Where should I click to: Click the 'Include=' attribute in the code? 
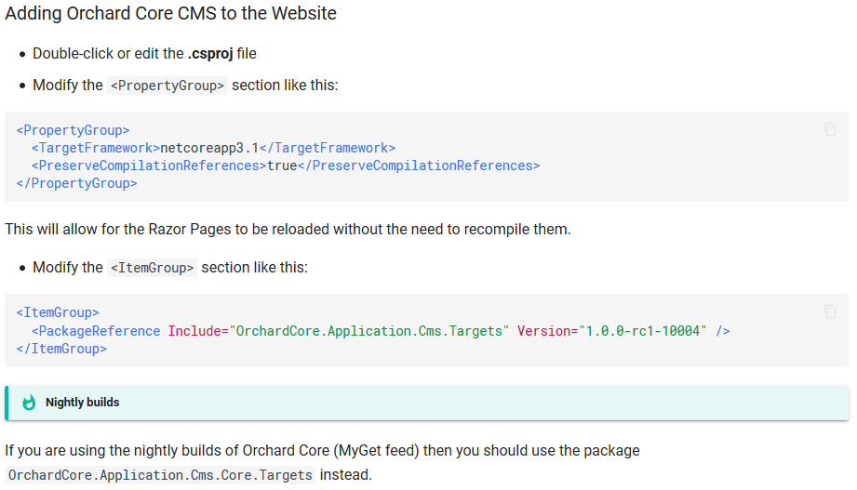coord(198,331)
